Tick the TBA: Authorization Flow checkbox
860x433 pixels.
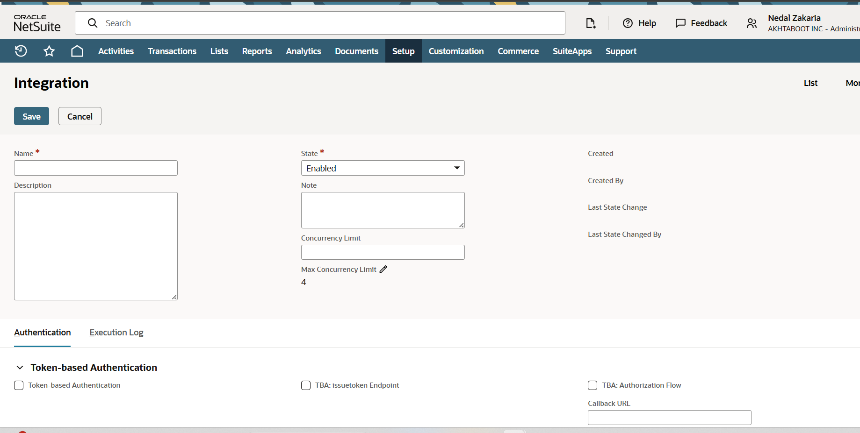tap(593, 385)
